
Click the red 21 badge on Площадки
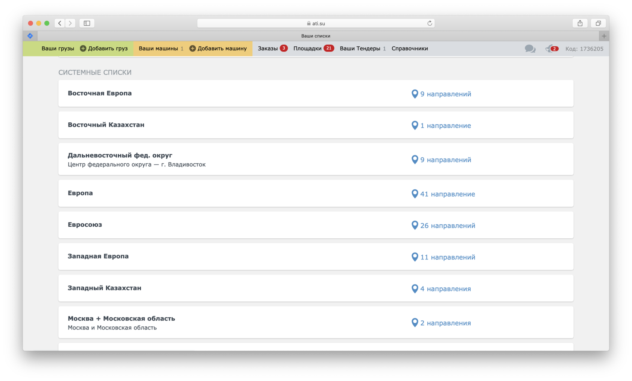pyautogui.click(x=329, y=48)
